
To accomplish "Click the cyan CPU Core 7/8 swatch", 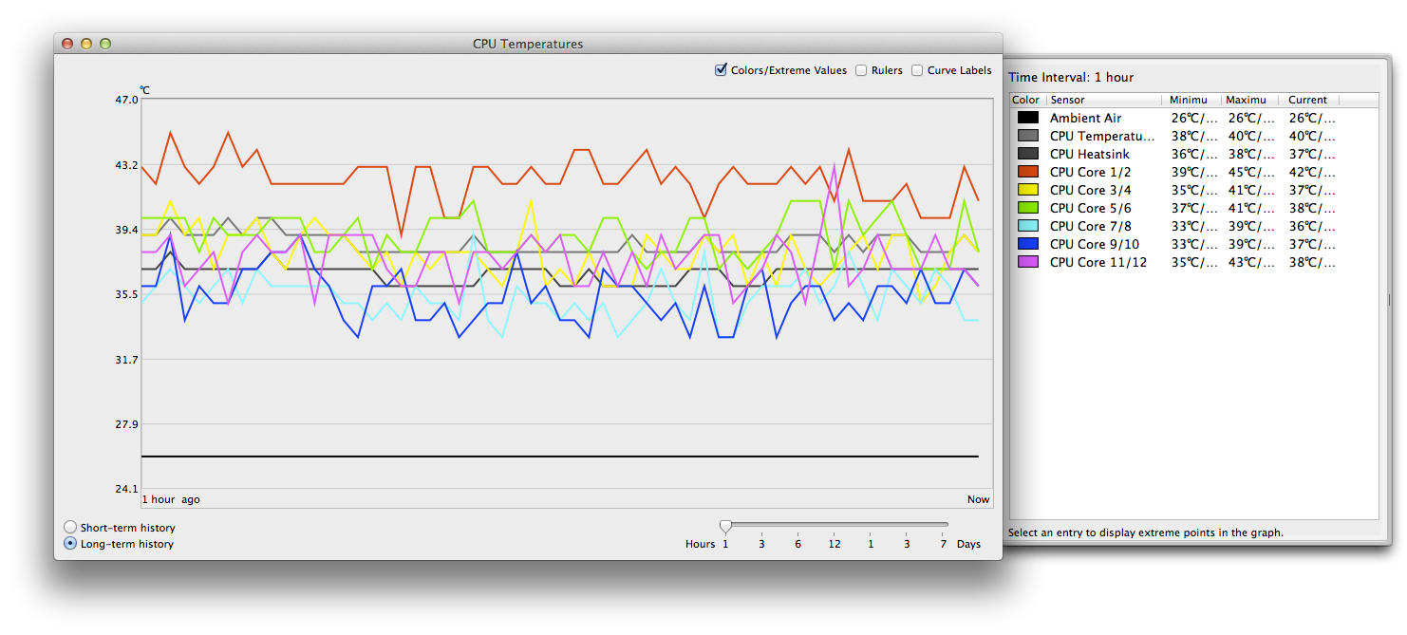I will click(x=1028, y=226).
